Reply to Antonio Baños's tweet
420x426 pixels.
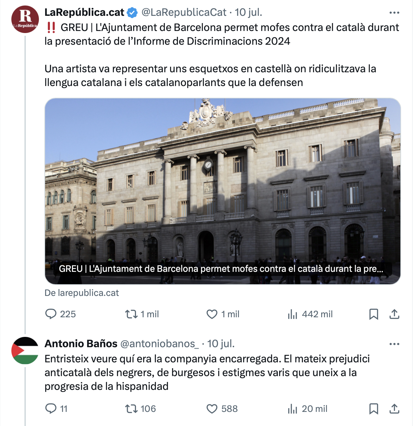56,409
